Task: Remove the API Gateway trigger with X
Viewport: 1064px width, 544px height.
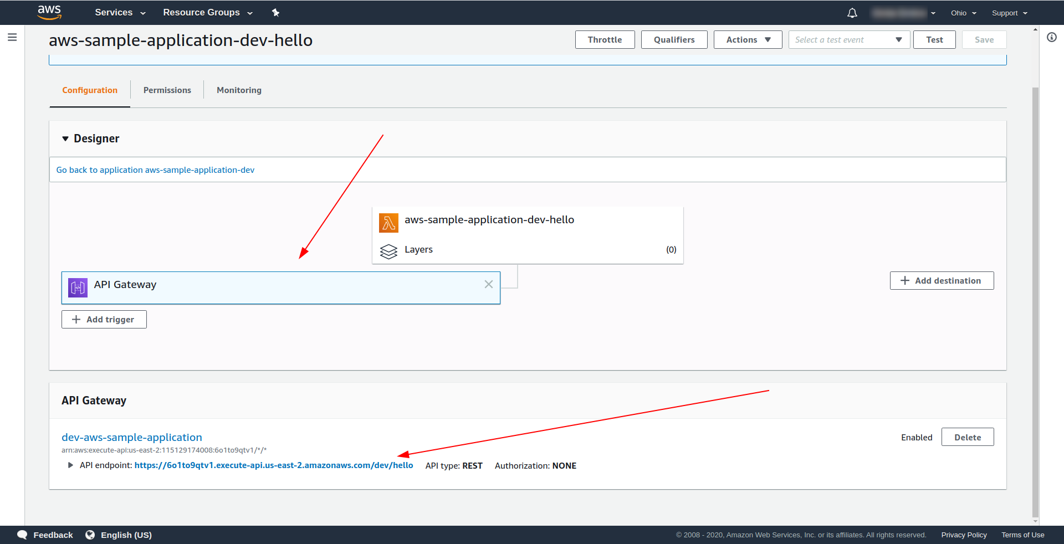Action: [489, 284]
